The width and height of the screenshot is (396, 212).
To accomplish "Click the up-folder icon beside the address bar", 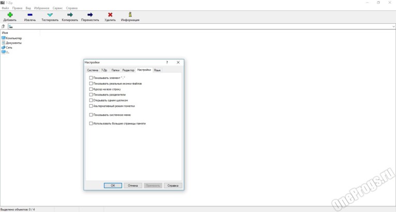I will (x=3, y=26).
